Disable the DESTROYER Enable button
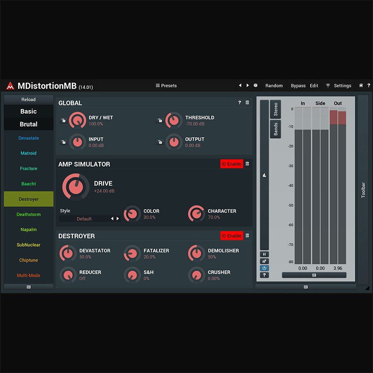Viewport: 373px width, 373px height. [232, 236]
